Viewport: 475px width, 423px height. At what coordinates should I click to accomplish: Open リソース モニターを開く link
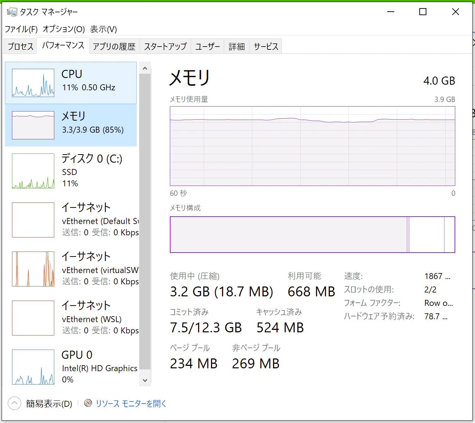[x=131, y=403]
